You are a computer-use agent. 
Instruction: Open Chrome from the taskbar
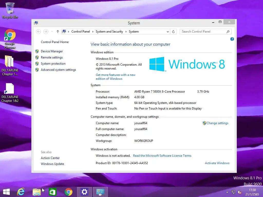[x=68, y=192]
